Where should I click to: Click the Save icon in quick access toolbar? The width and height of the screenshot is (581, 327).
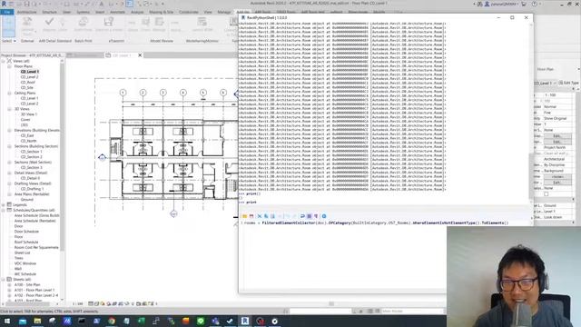pos(26,4)
